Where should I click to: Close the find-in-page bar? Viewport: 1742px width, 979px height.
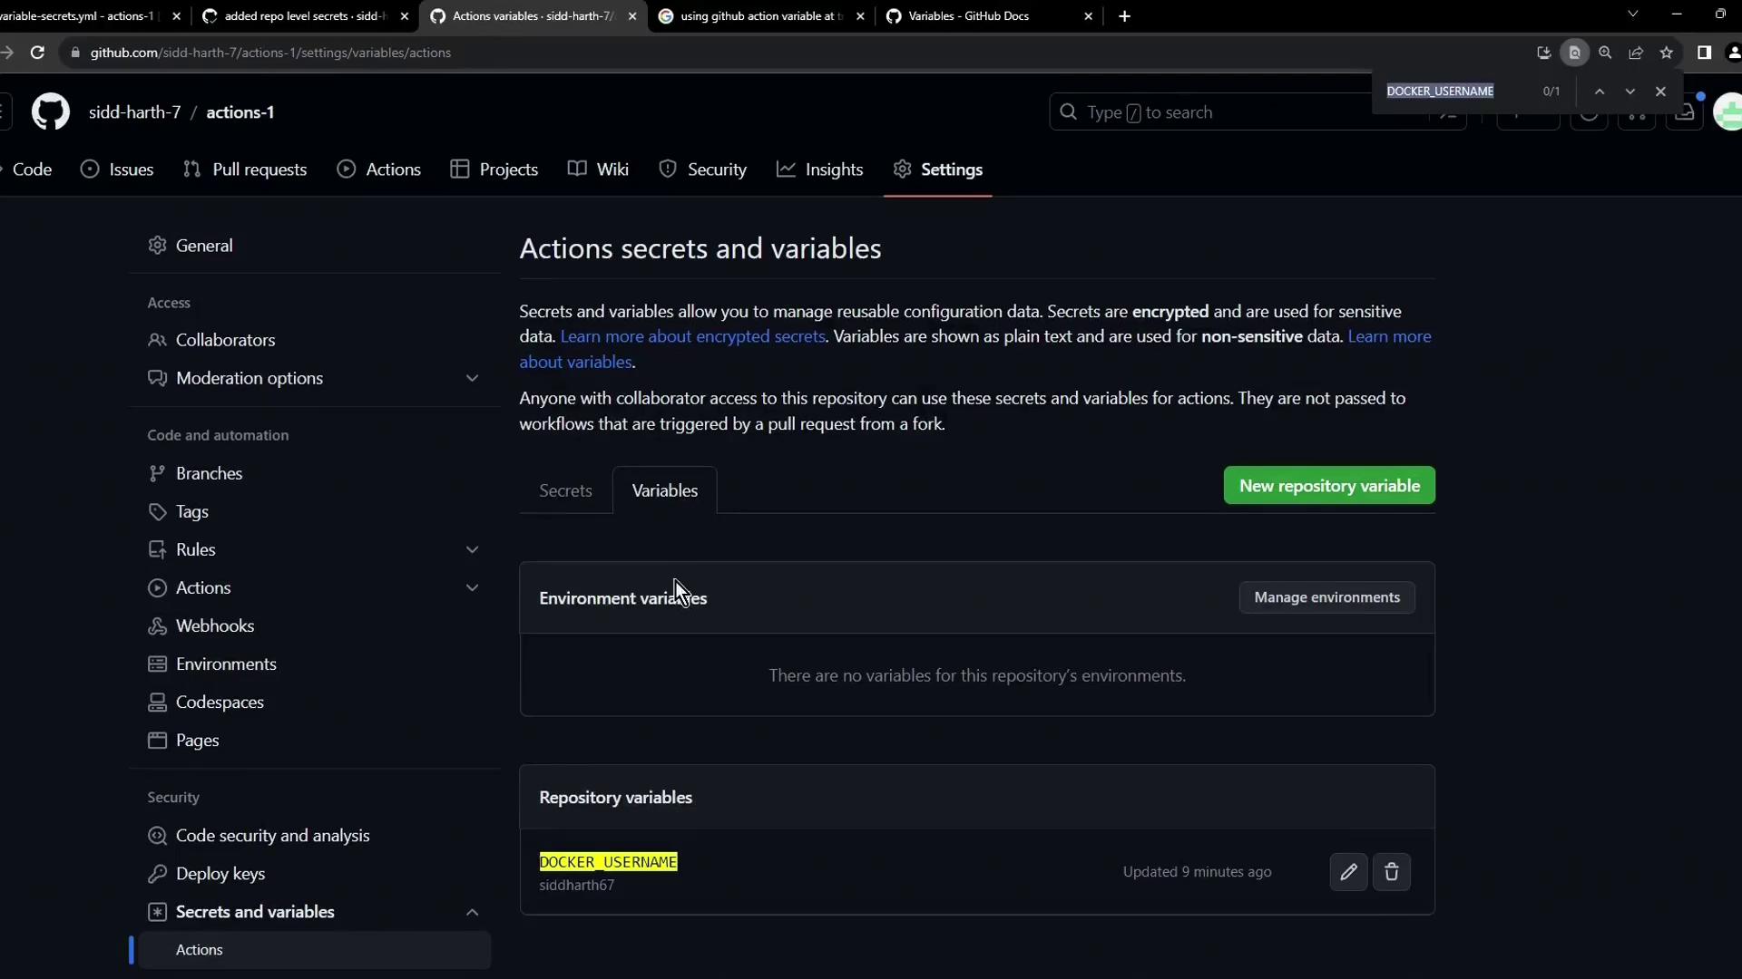tap(1660, 92)
